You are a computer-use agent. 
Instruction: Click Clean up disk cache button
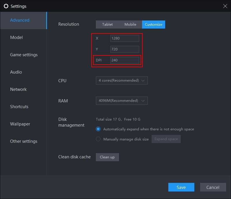pyautogui.click(x=107, y=157)
